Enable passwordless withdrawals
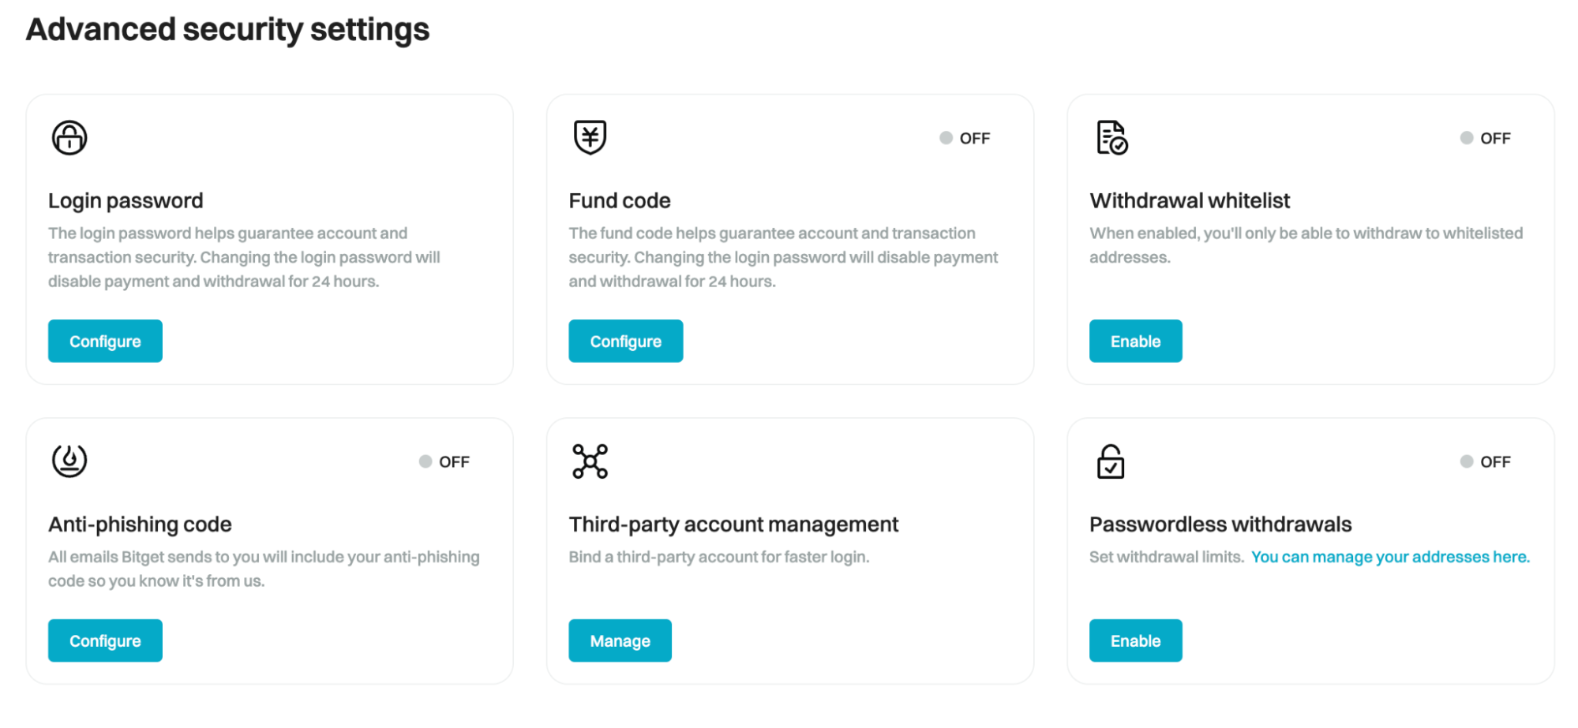Image resolution: width=1578 pixels, height=728 pixels. click(1135, 640)
